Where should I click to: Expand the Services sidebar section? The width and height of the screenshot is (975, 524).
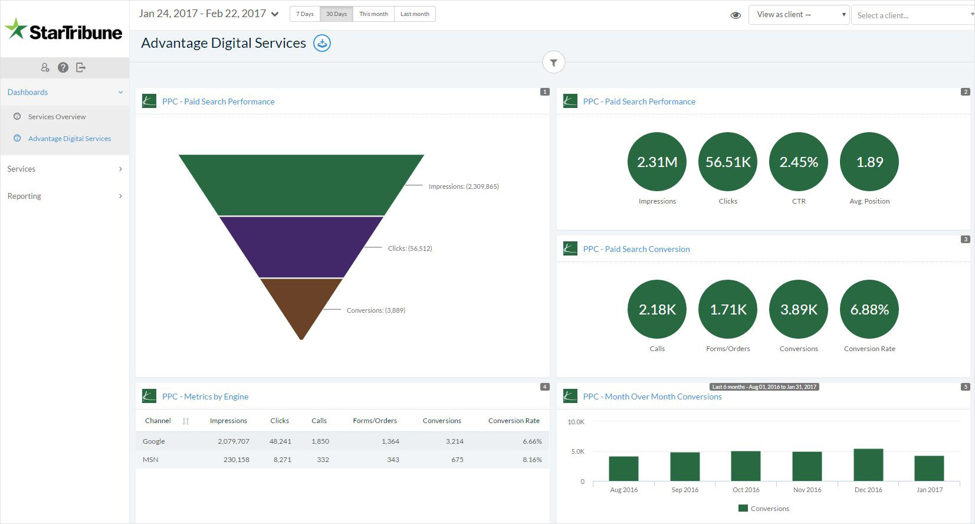(x=64, y=169)
